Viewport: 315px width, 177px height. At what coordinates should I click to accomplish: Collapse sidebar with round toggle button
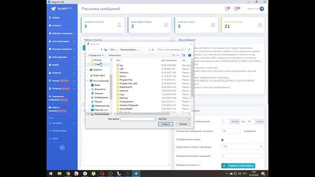point(62,147)
